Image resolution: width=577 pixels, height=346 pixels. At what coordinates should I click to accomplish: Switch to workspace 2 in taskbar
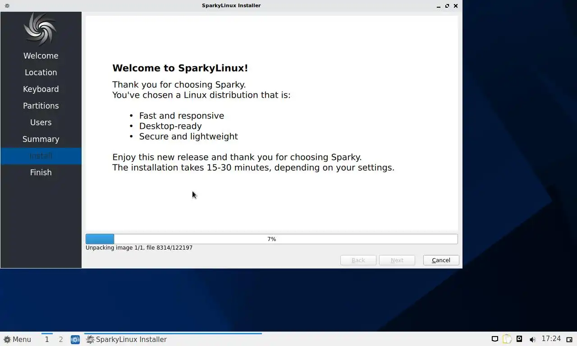[x=61, y=339]
